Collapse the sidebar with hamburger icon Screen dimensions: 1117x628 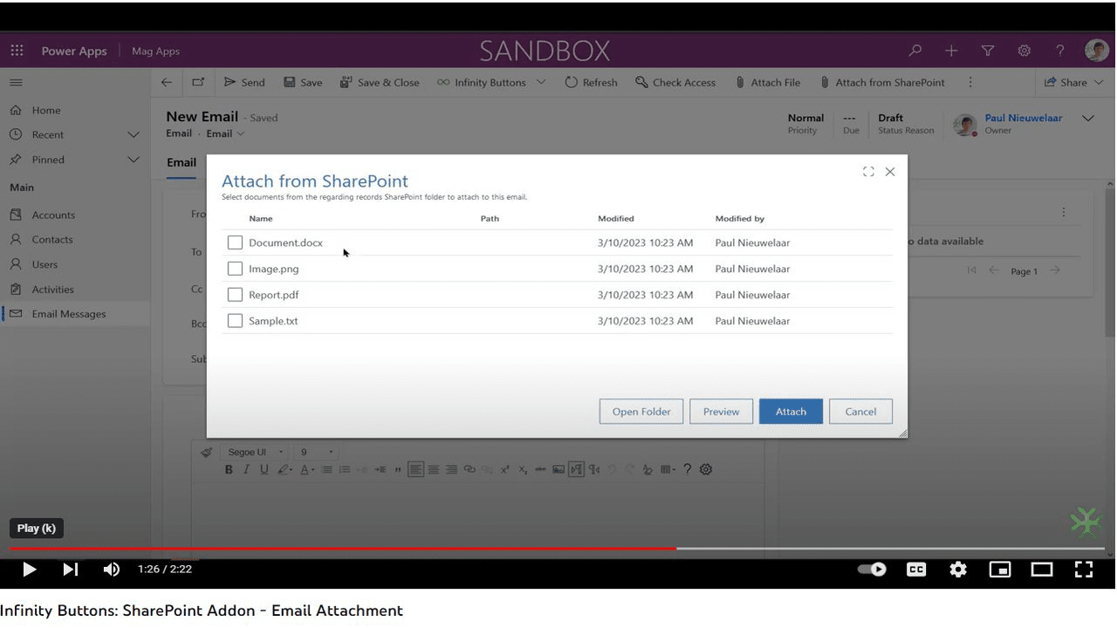16,82
